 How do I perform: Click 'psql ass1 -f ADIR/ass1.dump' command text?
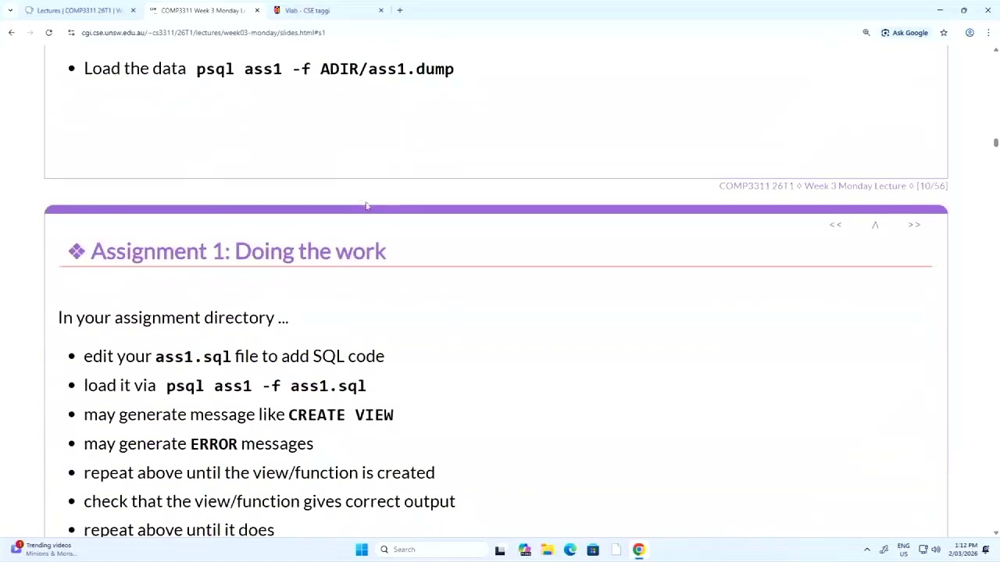[325, 69]
